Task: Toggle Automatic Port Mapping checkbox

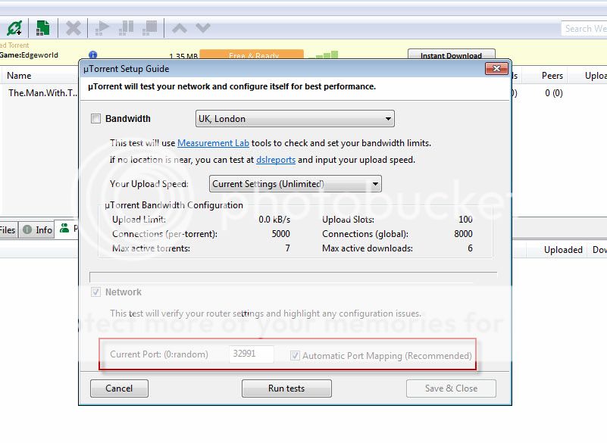Action: 295,355
